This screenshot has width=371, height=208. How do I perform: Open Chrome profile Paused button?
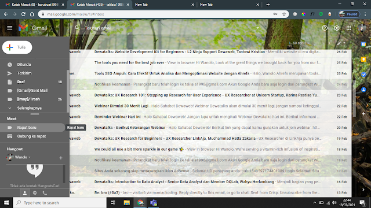[349, 14]
